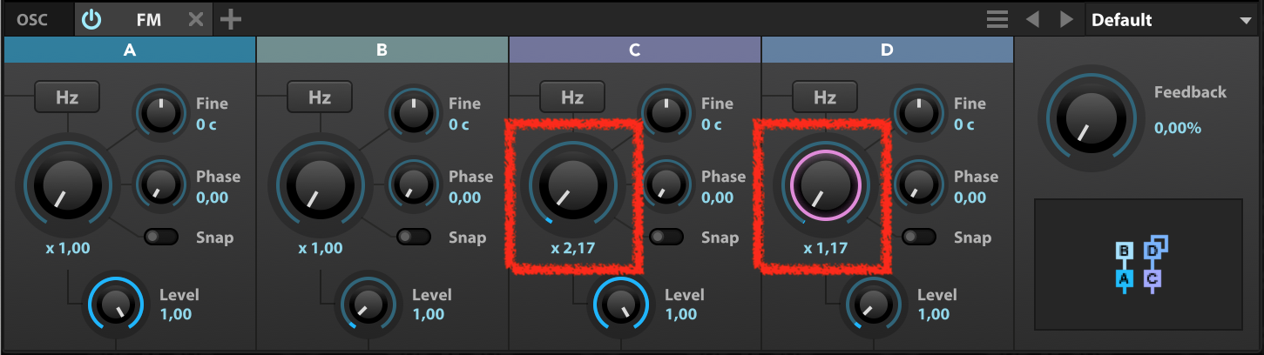Image resolution: width=1264 pixels, height=355 pixels.
Task: Open the Default preset dropdown
Action: (1173, 19)
